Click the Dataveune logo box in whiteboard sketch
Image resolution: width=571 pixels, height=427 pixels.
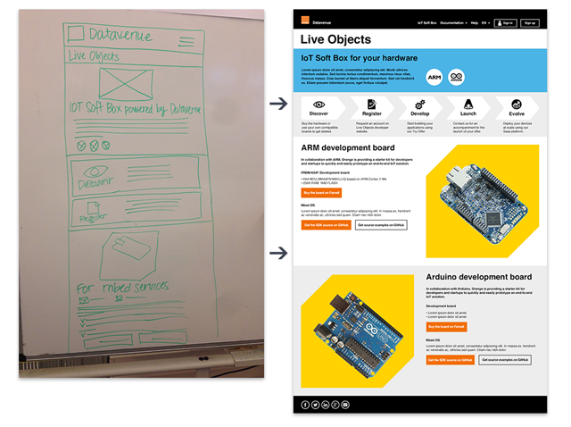coord(76,34)
